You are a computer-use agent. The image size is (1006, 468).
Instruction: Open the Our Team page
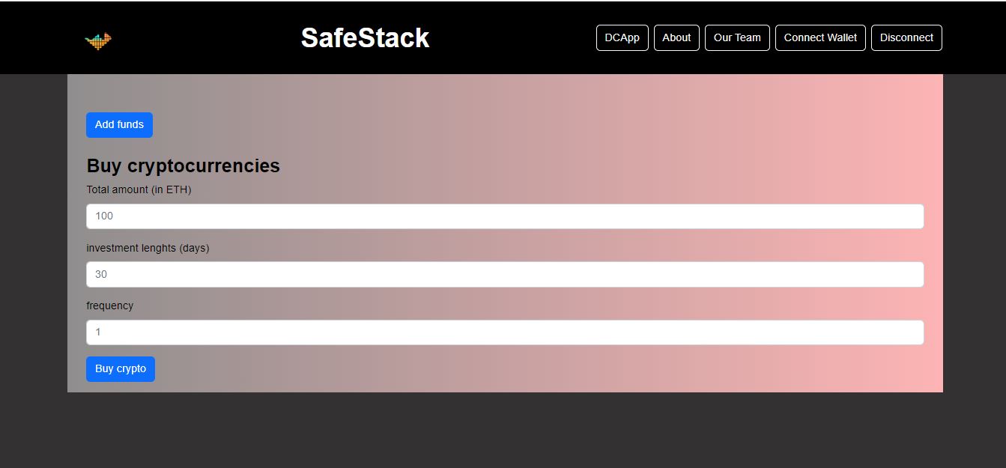[737, 38]
